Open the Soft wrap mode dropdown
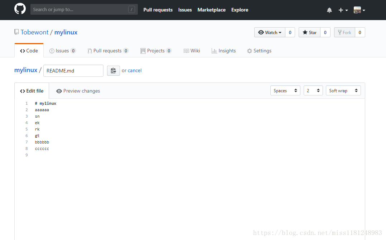This screenshot has height=240, width=386. coord(343,90)
